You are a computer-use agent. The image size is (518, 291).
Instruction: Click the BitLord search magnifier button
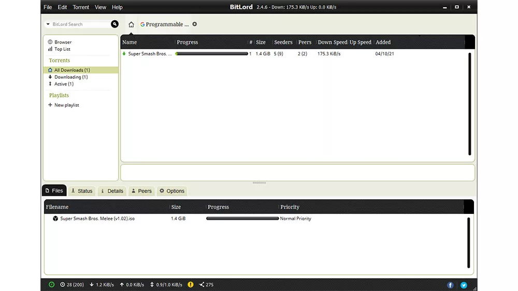pyautogui.click(x=114, y=24)
